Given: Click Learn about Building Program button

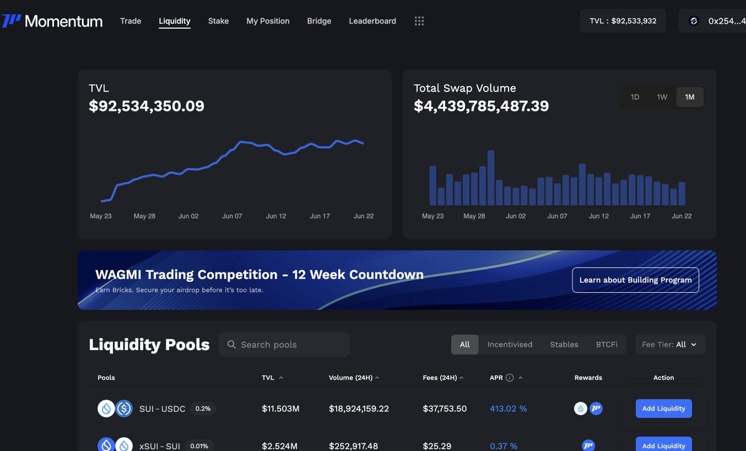Looking at the screenshot, I should (635, 280).
